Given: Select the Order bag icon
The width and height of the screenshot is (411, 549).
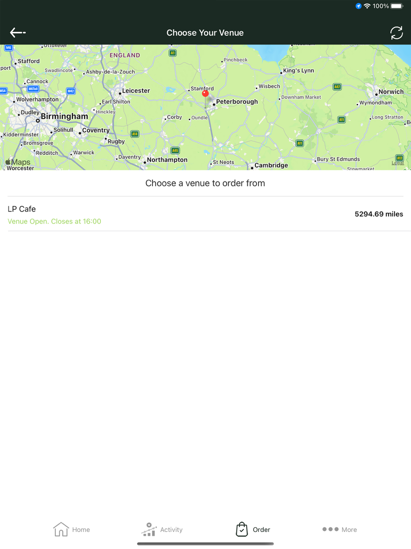Looking at the screenshot, I should [242, 529].
